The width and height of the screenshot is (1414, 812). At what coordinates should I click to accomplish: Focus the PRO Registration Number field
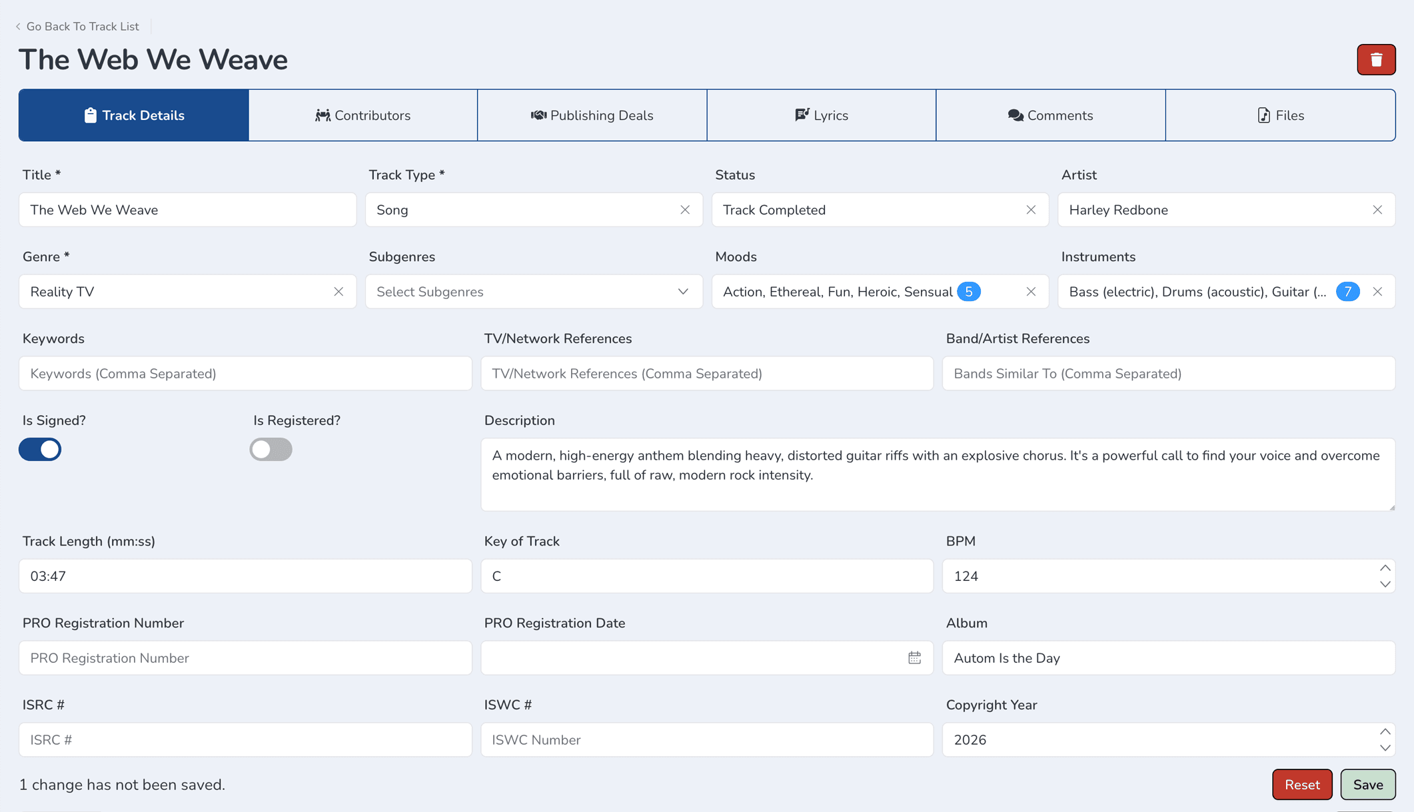(245, 658)
